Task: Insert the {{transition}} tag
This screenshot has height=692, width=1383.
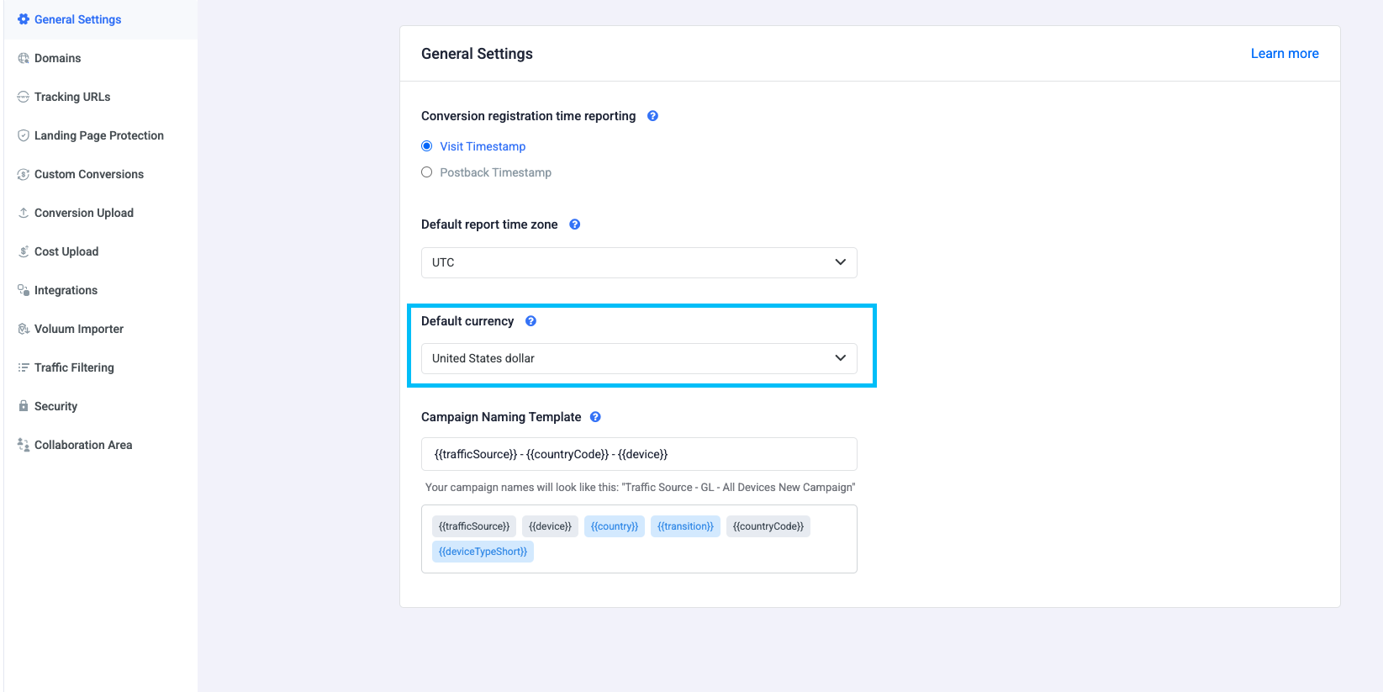Action: (x=685, y=526)
